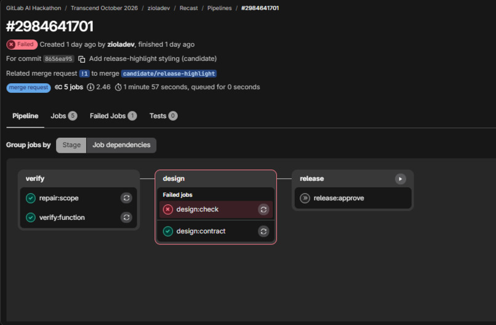
Task: Go to zioladev breadcrumb
Action: [159, 8]
